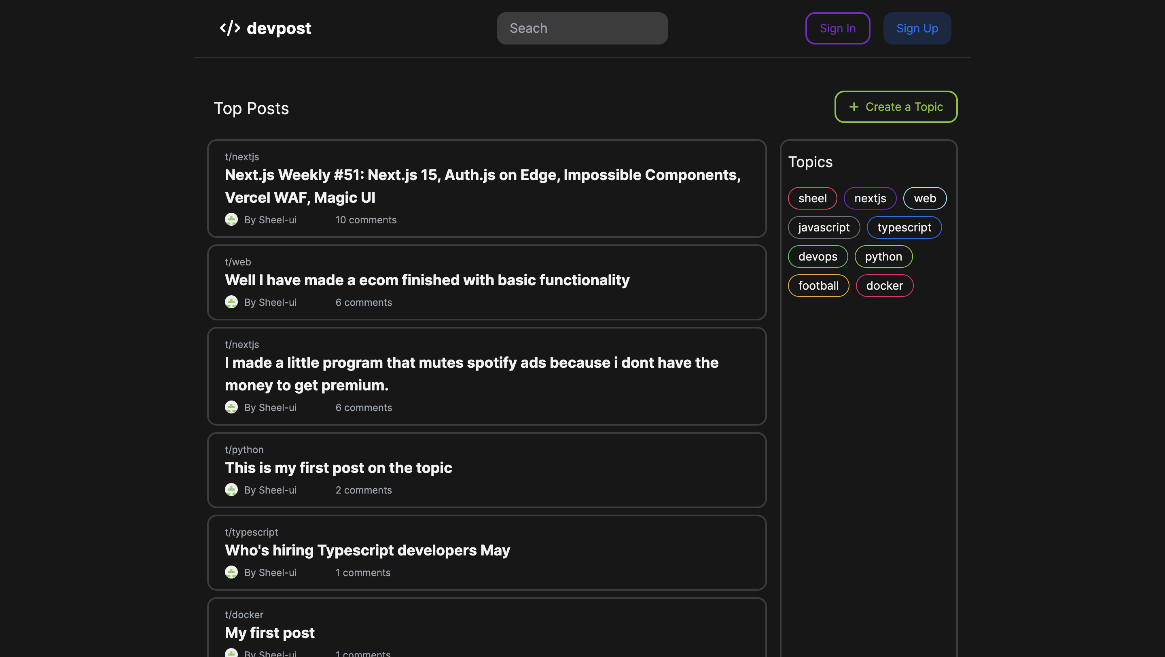Open the typescript topic pill
Image resolution: width=1165 pixels, height=657 pixels.
point(904,227)
